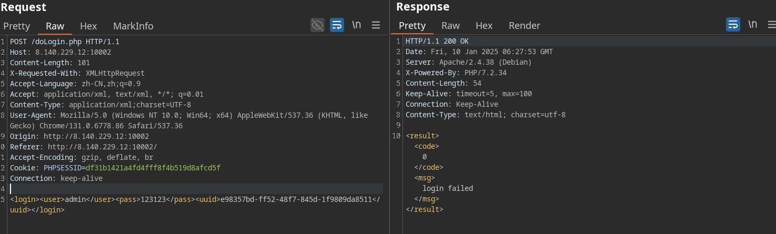Open the Request panel hamburger menu

point(376,25)
